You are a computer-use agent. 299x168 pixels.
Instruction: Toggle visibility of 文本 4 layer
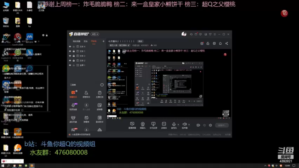[70, 46]
